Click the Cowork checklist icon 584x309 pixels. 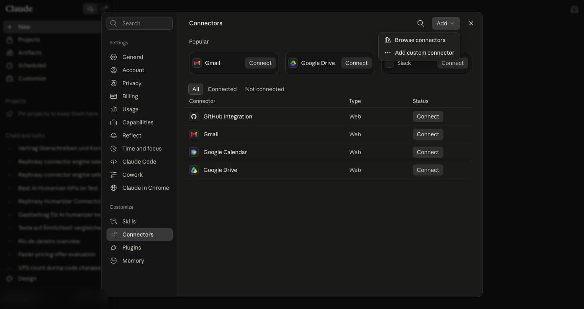click(114, 175)
